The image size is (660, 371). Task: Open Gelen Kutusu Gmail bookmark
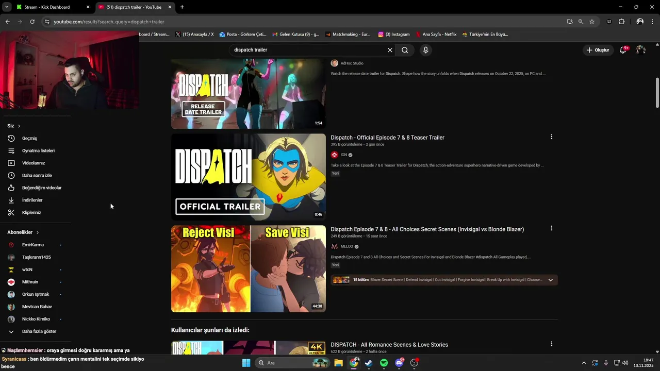(x=295, y=35)
